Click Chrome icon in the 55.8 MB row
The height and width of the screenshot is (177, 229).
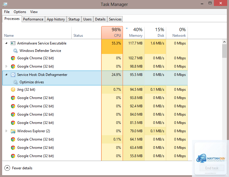click(x=13, y=156)
